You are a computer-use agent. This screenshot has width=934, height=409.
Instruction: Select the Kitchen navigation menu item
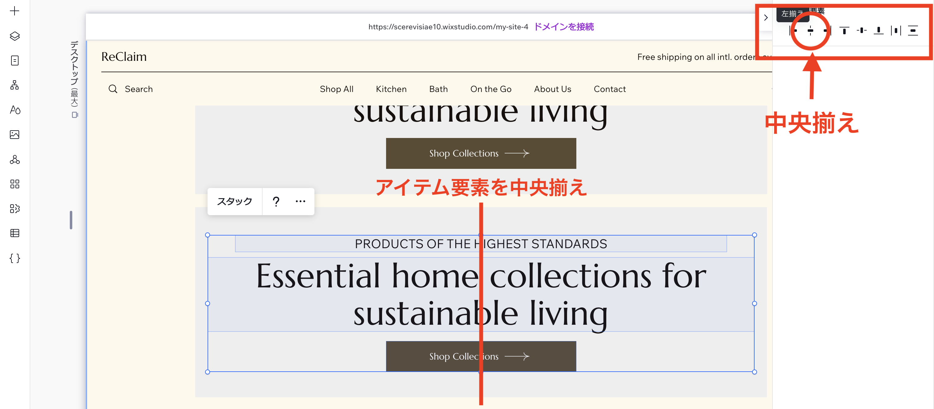click(x=391, y=89)
